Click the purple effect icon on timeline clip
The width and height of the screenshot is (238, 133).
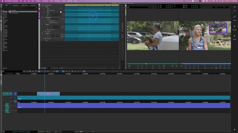[48, 94]
